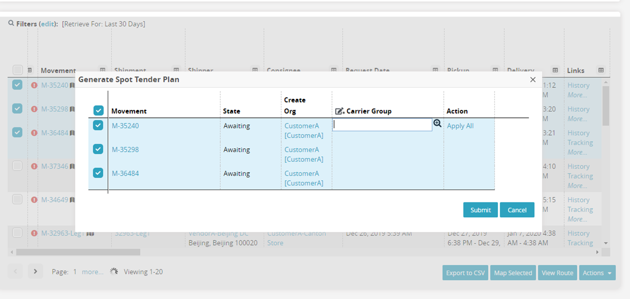Click the Apply All link

click(x=460, y=126)
